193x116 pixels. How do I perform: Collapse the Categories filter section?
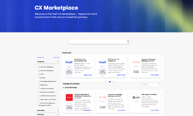pos(48,62)
